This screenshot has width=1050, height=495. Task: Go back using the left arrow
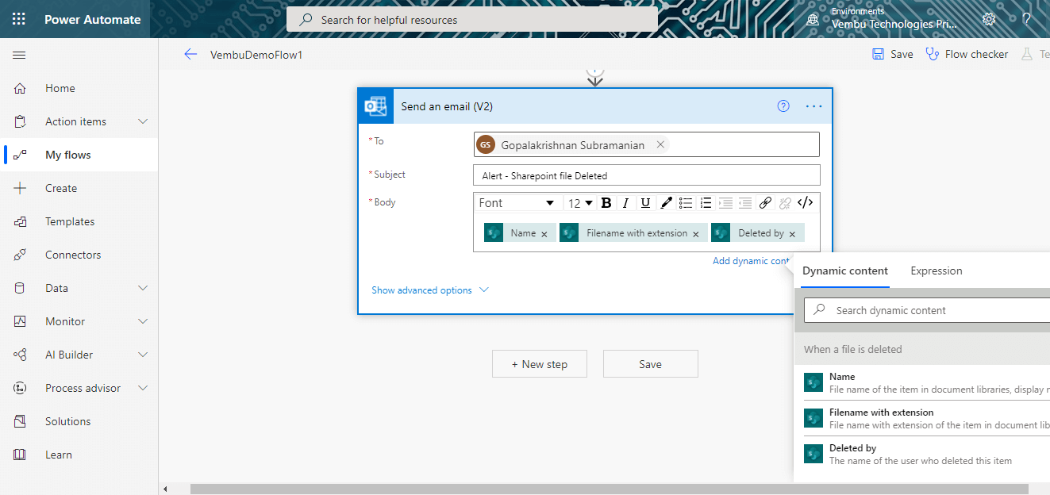click(x=190, y=54)
